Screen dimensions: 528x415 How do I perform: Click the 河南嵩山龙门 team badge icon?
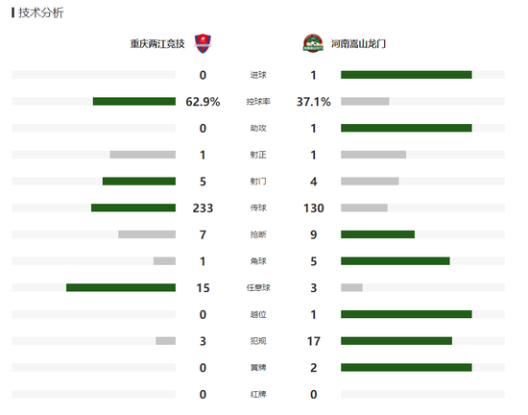pos(313,43)
